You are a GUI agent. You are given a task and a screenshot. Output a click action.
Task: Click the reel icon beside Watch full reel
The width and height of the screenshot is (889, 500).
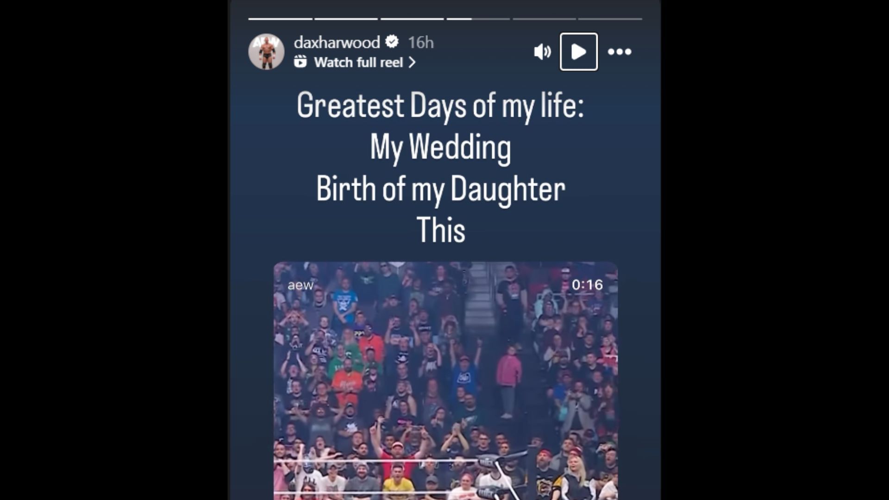pos(300,62)
